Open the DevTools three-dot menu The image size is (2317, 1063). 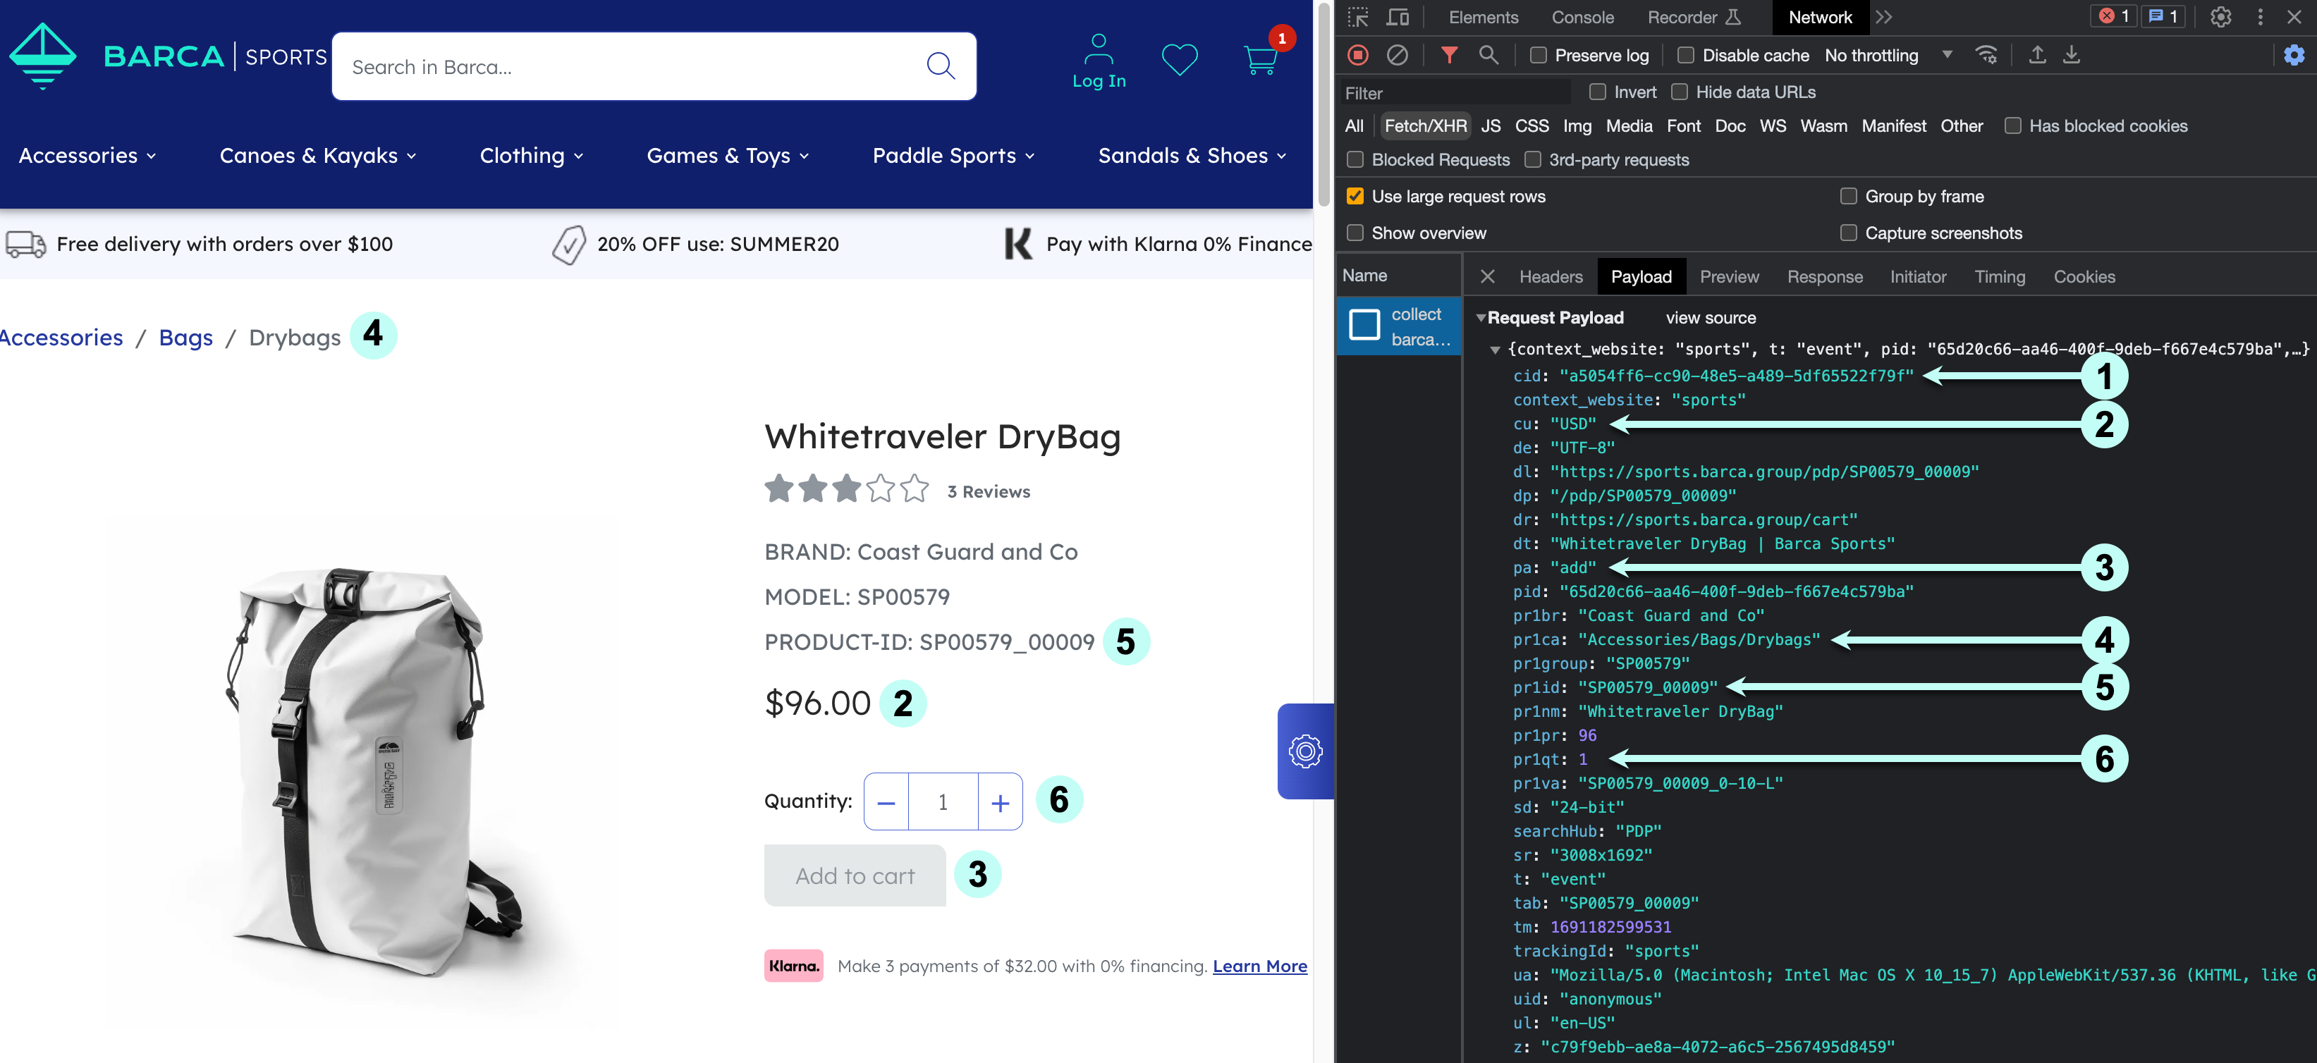[x=2259, y=17]
